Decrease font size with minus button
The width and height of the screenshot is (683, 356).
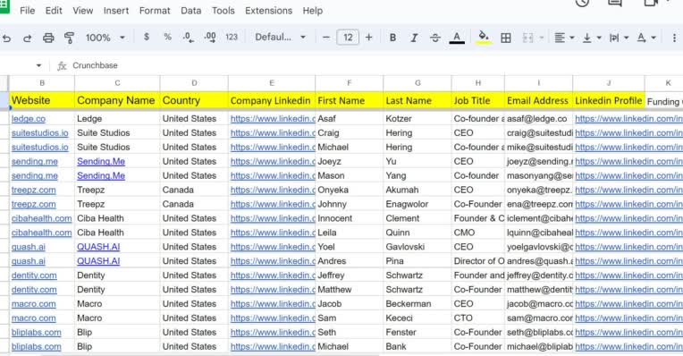pyautogui.click(x=325, y=38)
